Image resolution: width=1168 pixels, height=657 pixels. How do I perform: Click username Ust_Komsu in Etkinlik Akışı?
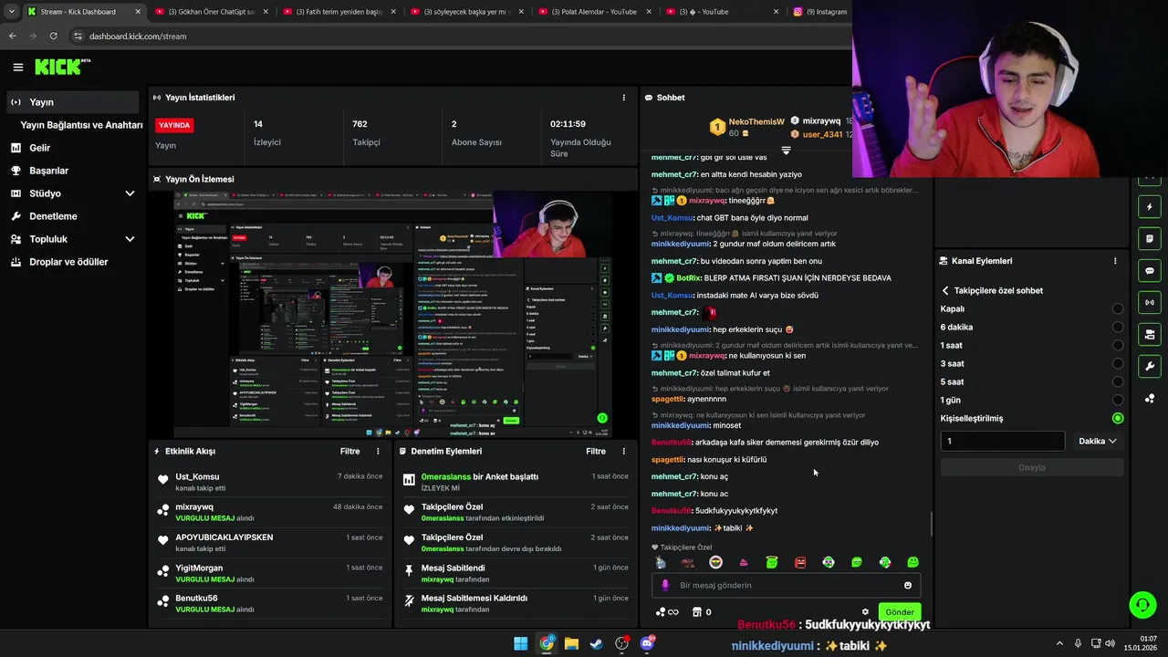tap(197, 476)
